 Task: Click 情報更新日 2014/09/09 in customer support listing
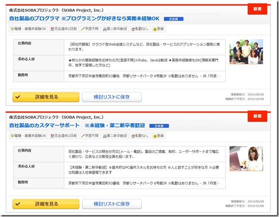pyautogui.click(x=247, y=202)
